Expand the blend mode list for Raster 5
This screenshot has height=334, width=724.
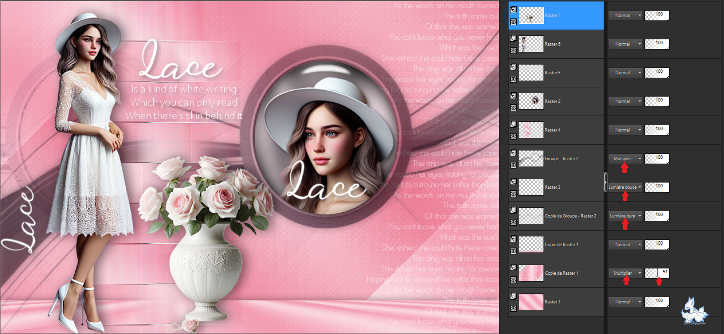pyautogui.click(x=625, y=73)
